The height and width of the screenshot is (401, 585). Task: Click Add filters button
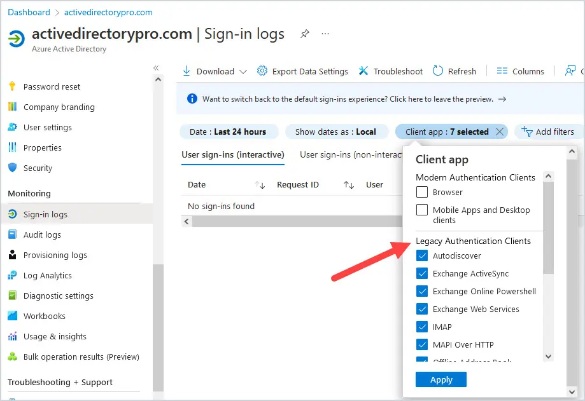coord(547,132)
